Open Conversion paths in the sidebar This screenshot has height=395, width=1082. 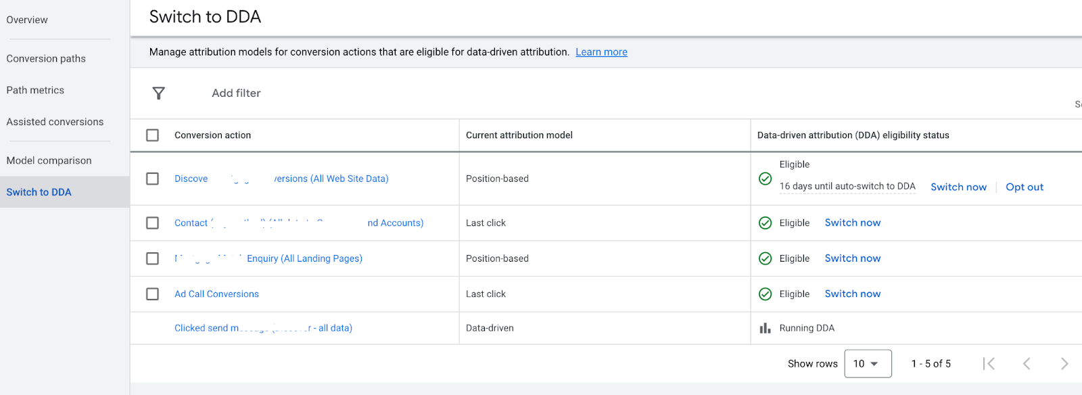click(46, 59)
